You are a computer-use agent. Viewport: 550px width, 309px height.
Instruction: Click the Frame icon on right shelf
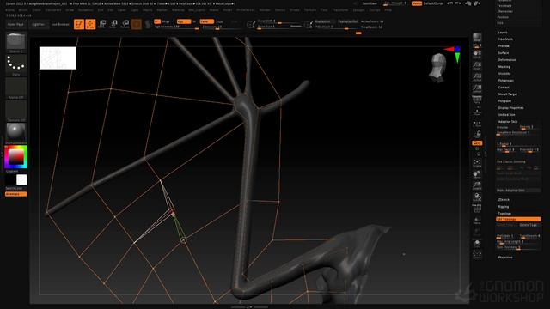pyautogui.click(x=477, y=162)
